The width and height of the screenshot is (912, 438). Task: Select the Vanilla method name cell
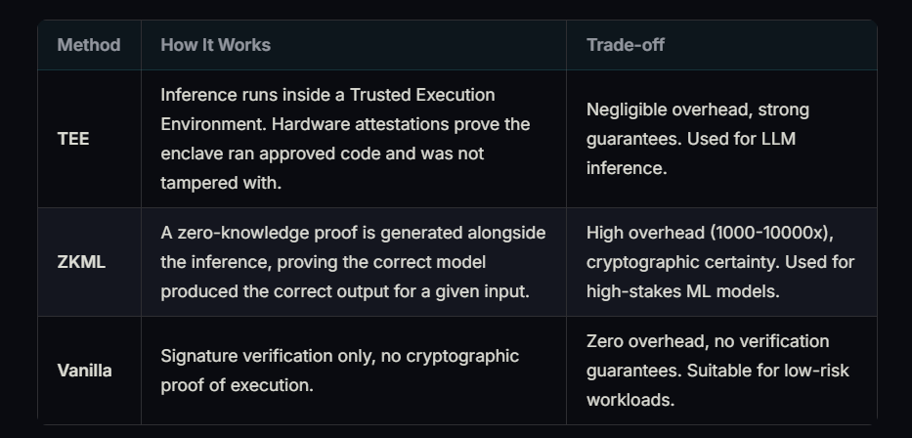click(x=84, y=371)
